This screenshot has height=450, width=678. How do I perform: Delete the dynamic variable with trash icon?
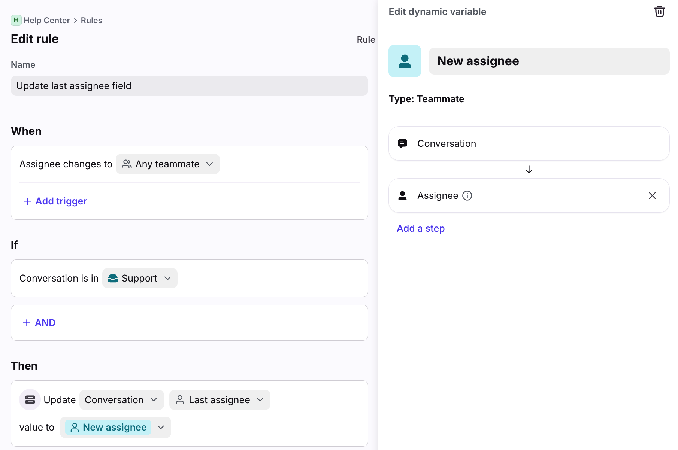pos(659,12)
